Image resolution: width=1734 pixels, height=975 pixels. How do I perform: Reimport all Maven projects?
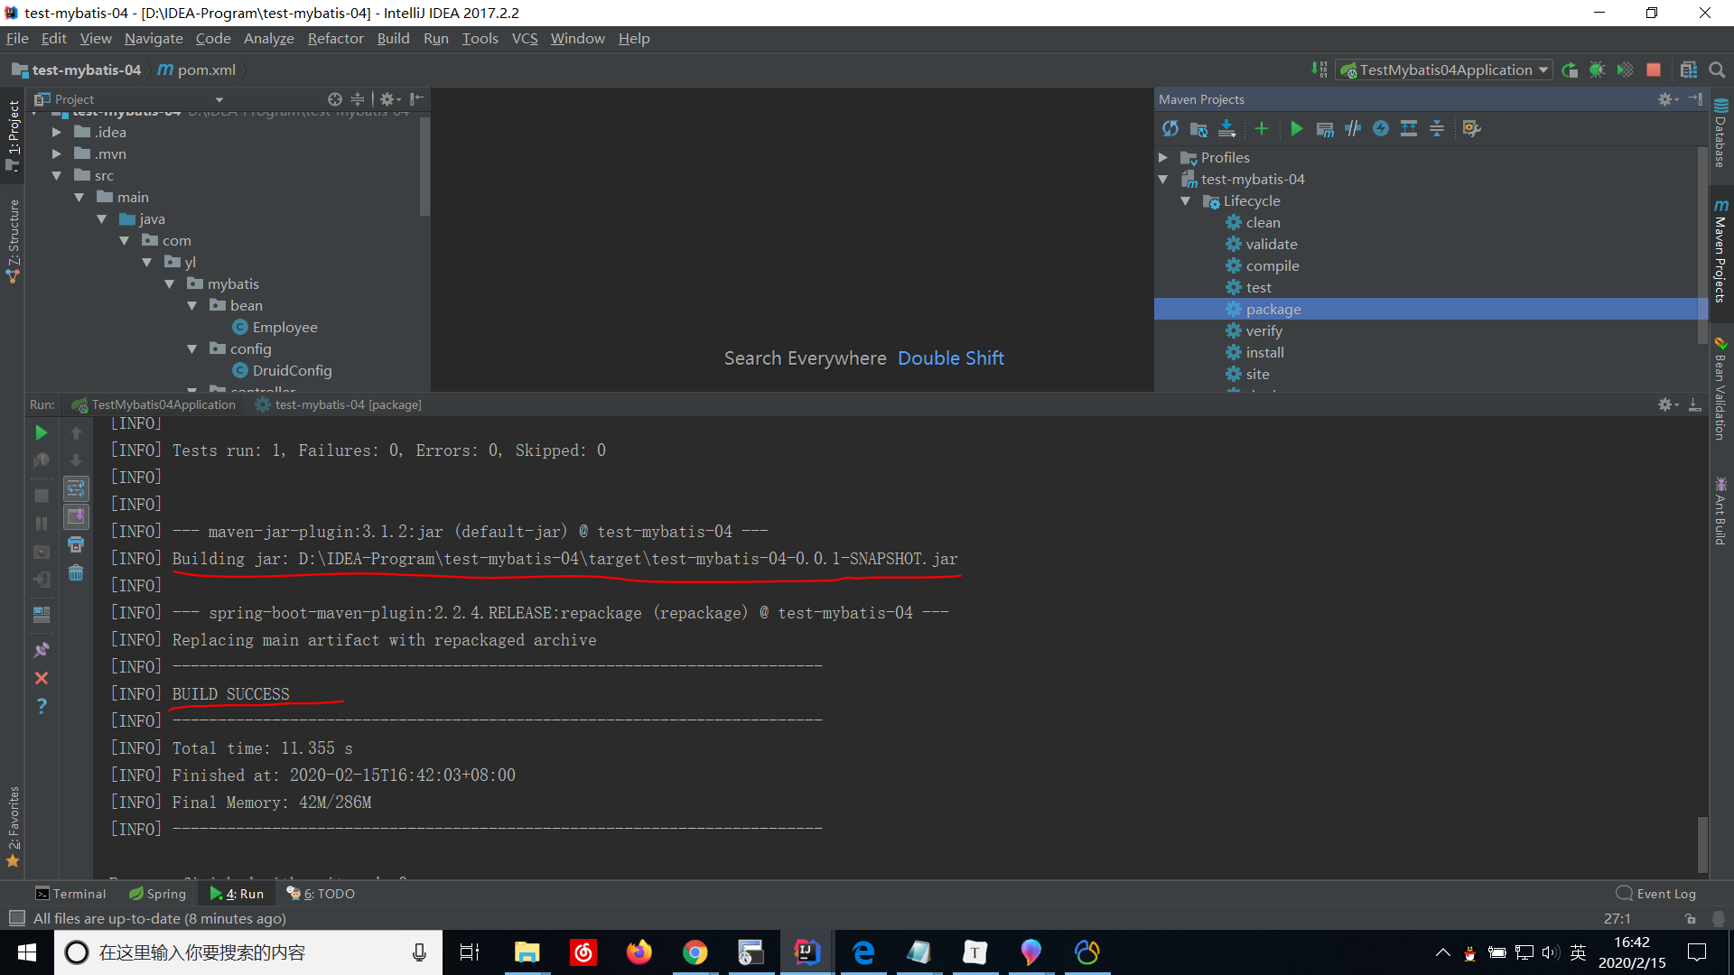tap(1170, 128)
